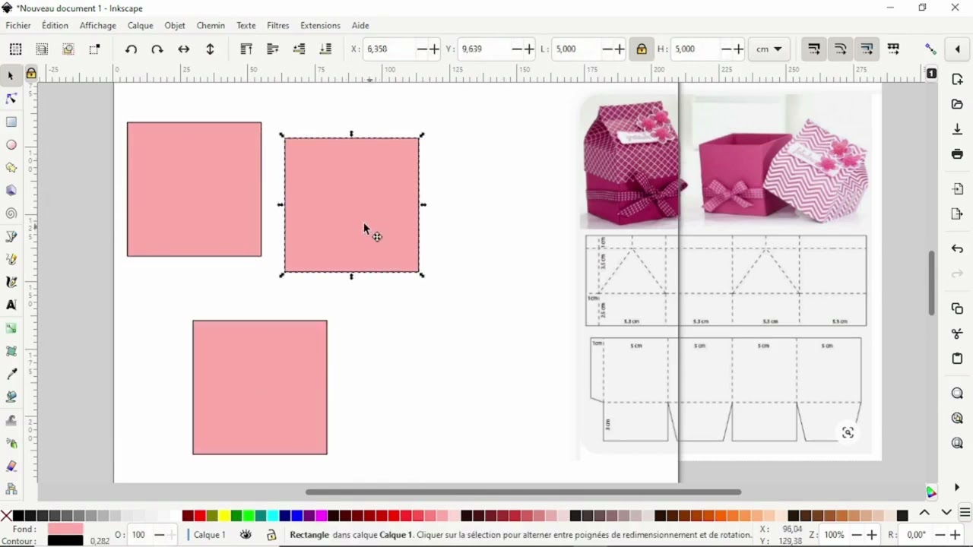Select the Selector arrow tool
Screen dimensions: 973x547
point(11,76)
